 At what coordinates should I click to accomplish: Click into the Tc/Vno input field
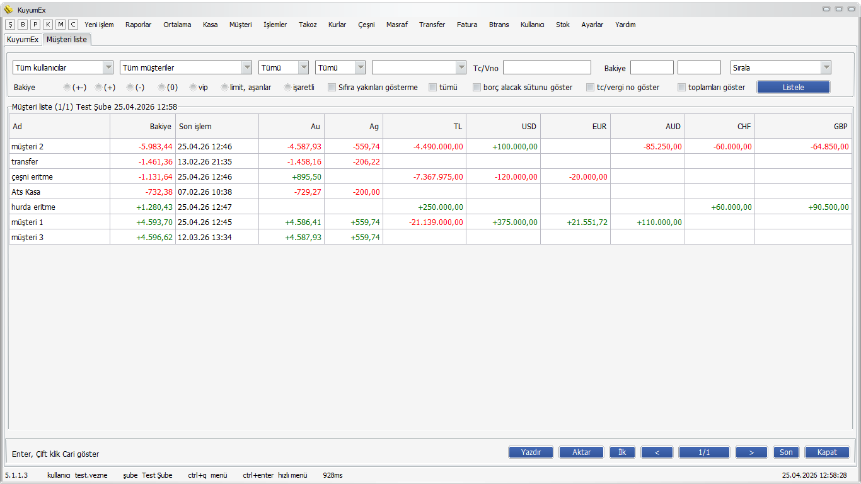546,67
